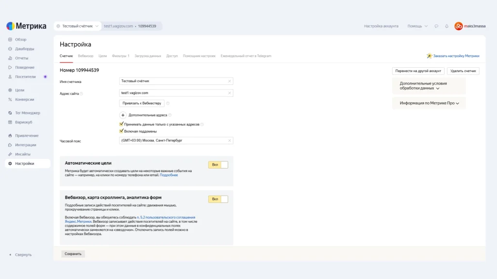The width and height of the screenshot is (497, 279).
Task: Open the maks3massa user avatar
Action: pyautogui.click(x=458, y=26)
